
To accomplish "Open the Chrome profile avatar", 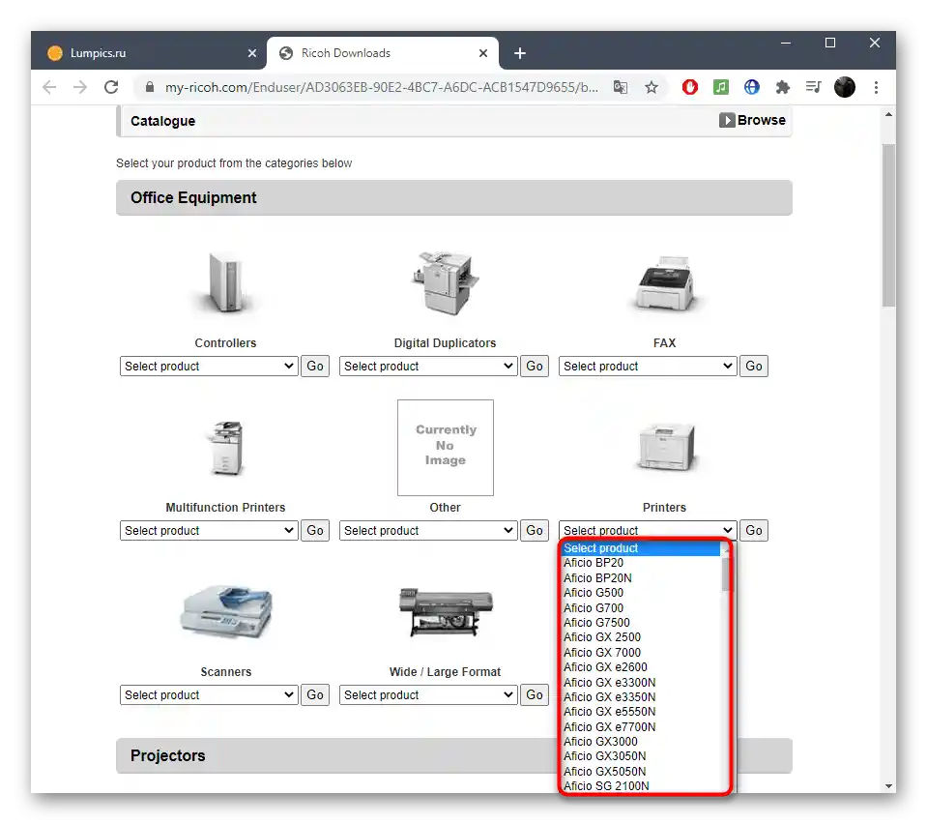I will pos(845,88).
